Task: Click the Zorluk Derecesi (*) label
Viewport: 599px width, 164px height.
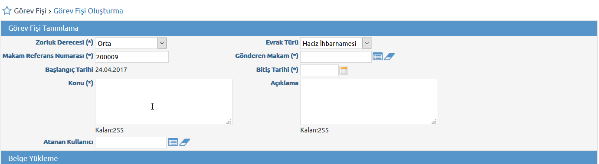Action: pyautogui.click(x=64, y=42)
